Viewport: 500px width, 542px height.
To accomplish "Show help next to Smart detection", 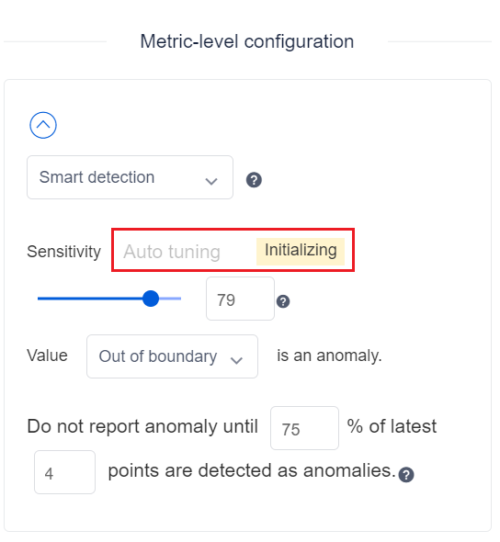I will tap(254, 180).
